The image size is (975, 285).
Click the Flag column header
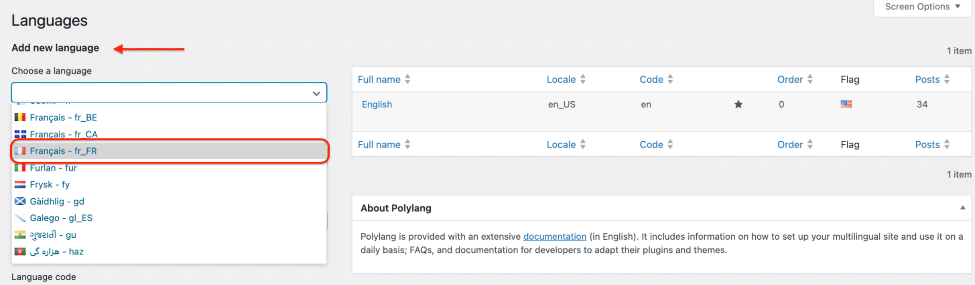[850, 79]
